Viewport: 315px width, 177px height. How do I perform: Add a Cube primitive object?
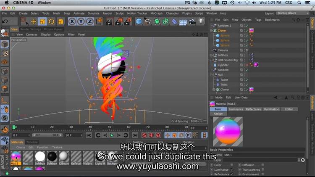pos(139,21)
